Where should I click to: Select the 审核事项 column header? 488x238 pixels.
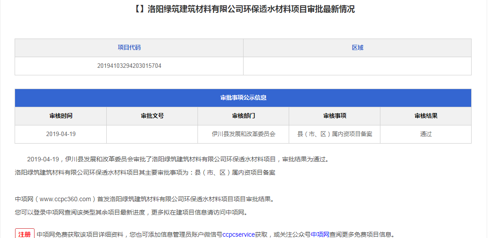(x=334, y=116)
